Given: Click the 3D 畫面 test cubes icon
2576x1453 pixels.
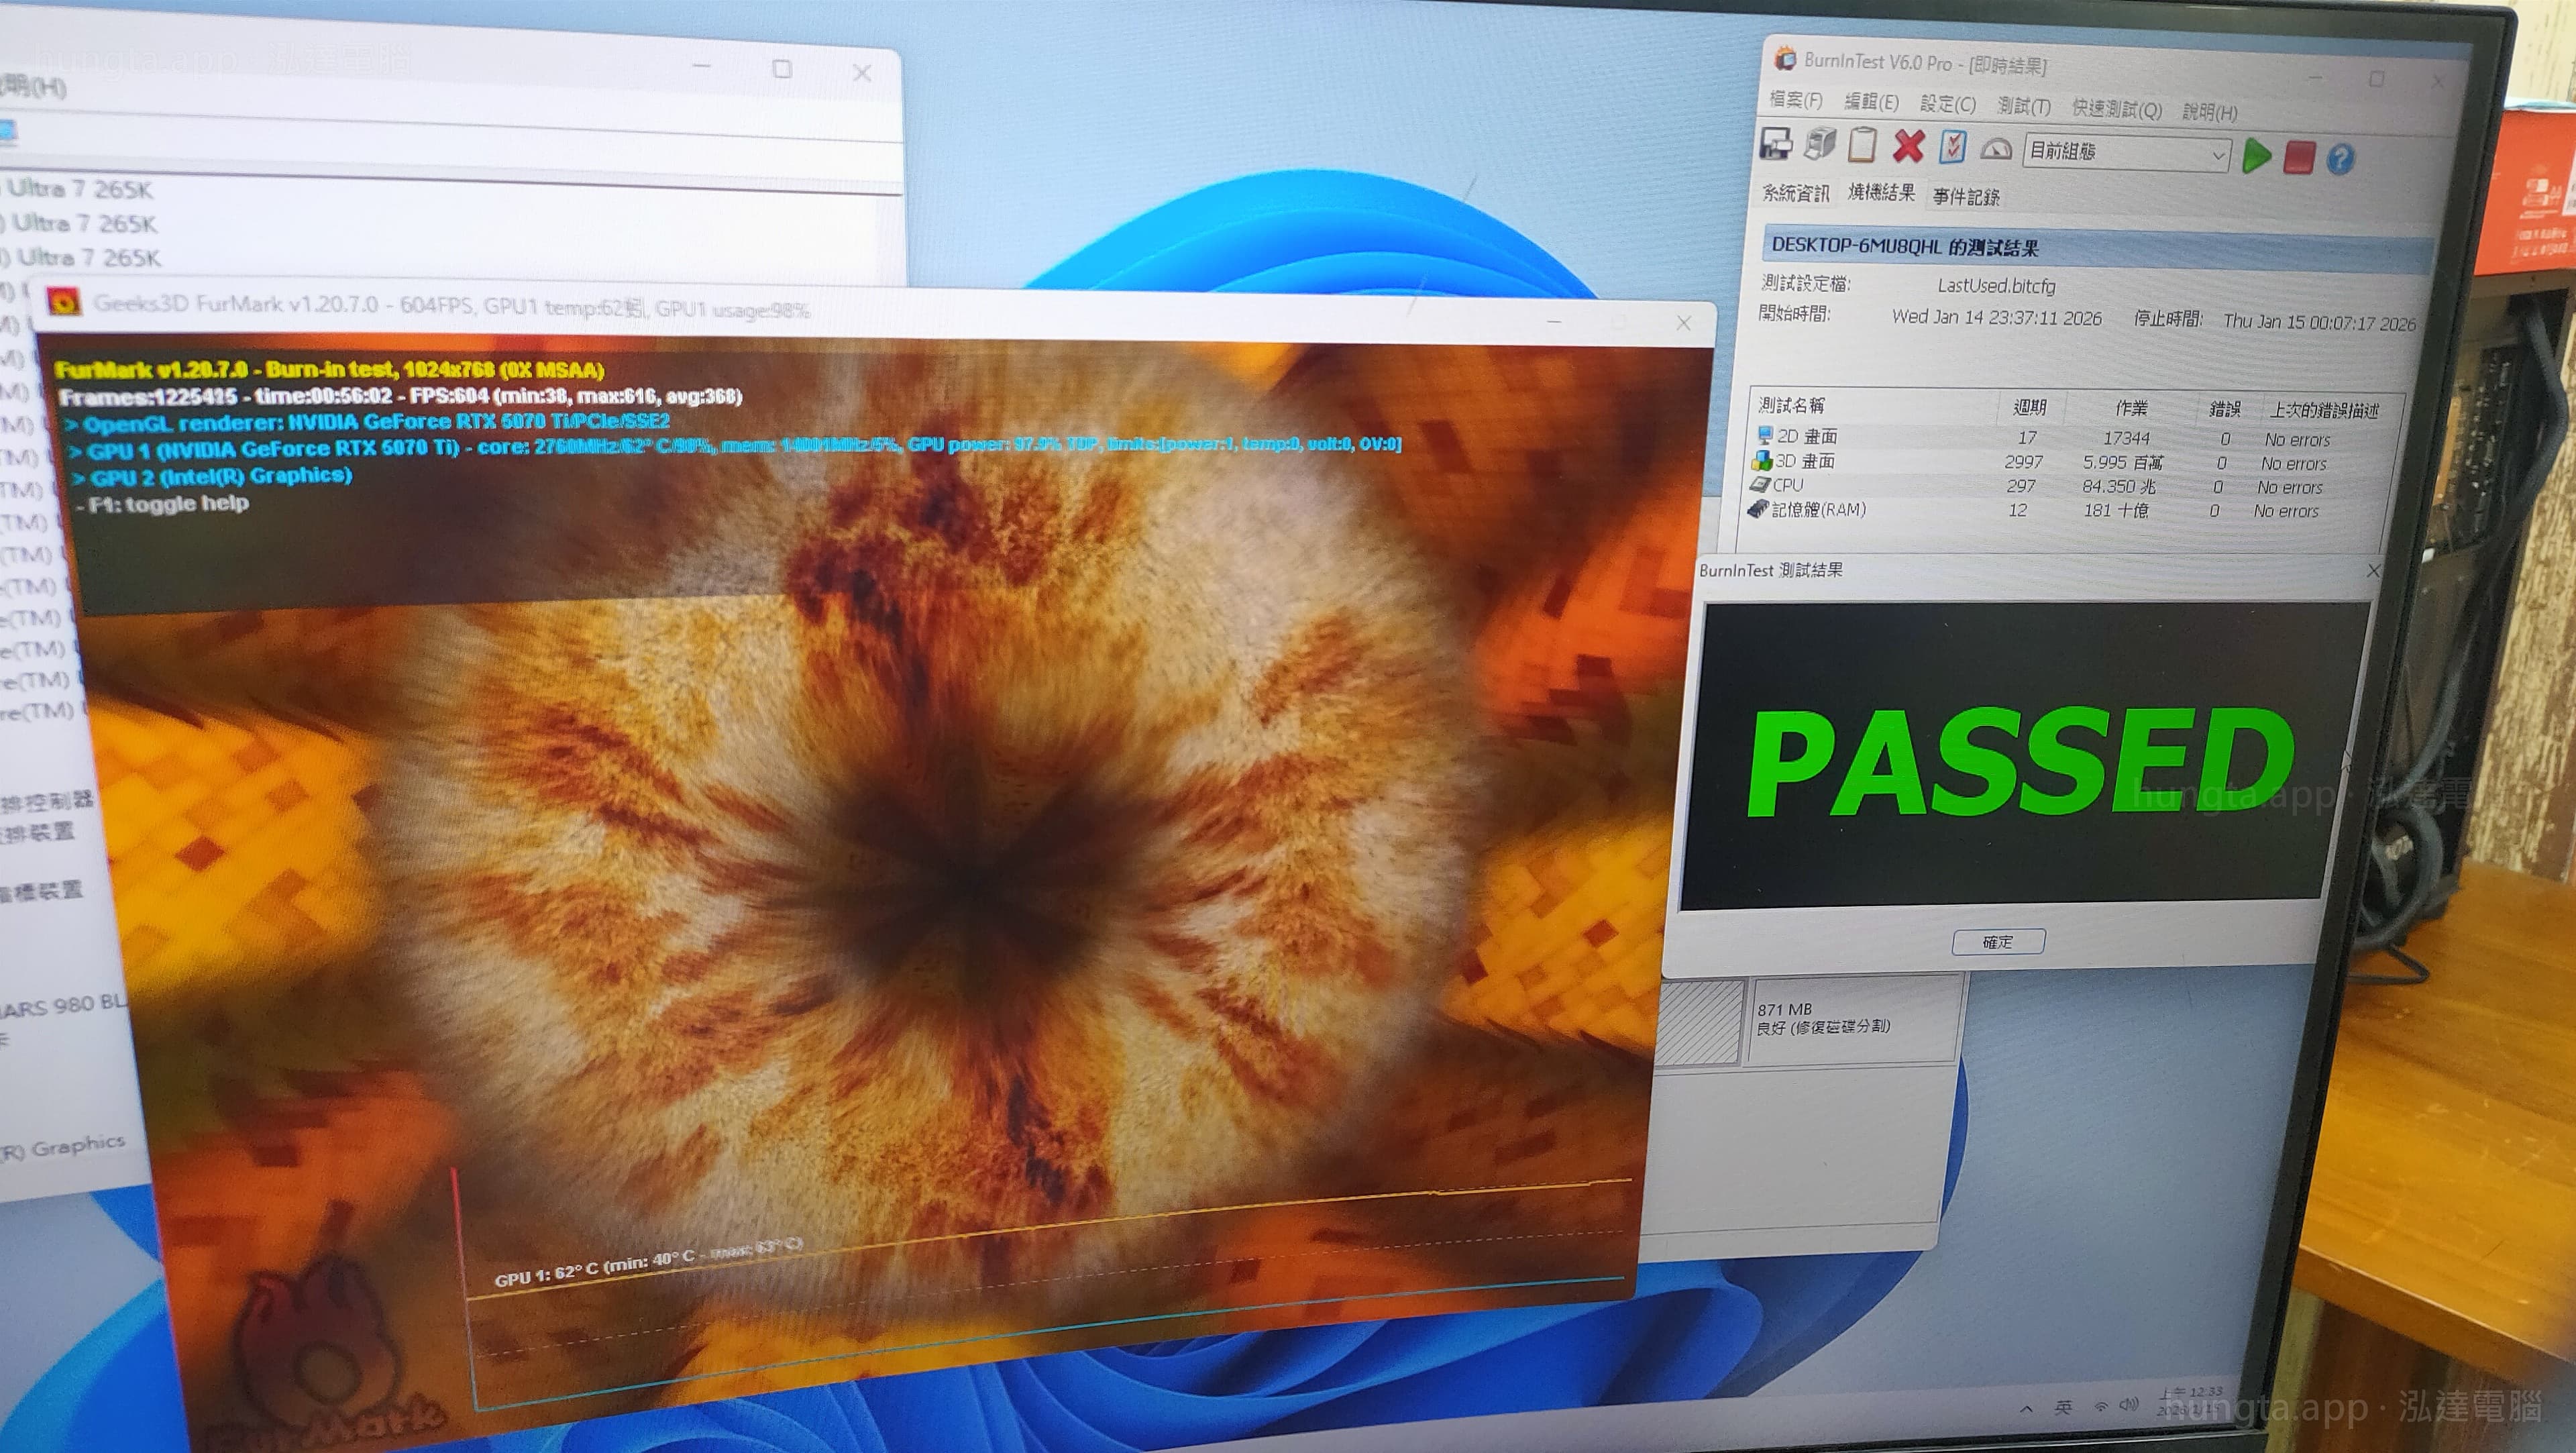Looking at the screenshot, I should pos(1763,460).
